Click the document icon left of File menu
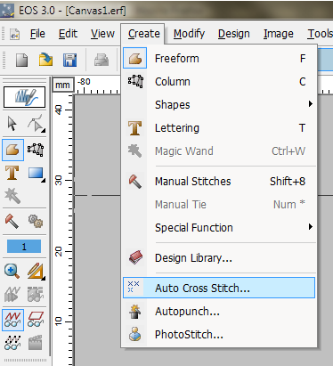The image size is (333, 366). 14,34
